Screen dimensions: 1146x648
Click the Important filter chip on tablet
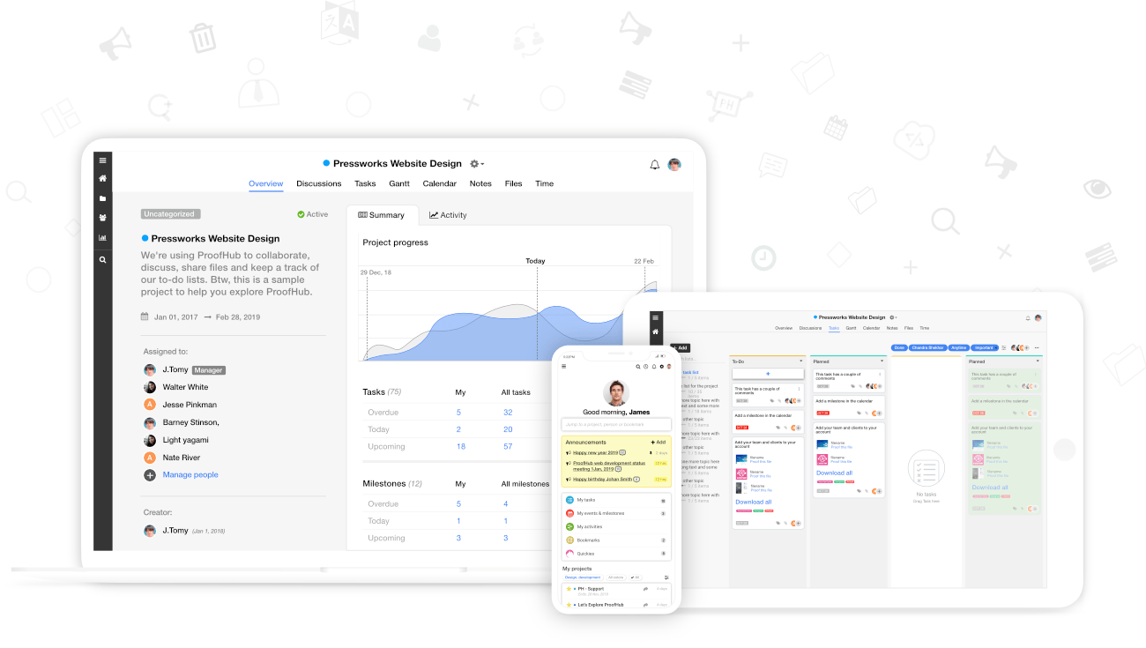[x=985, y=347]
